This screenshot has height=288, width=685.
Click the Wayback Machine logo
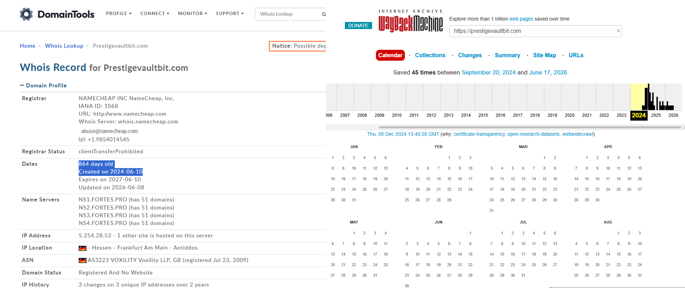click(410, 21)
